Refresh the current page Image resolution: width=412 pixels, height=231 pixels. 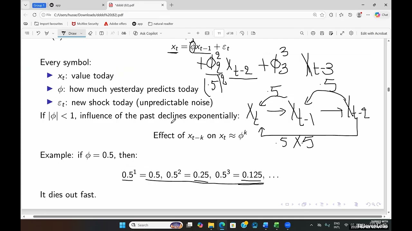coord(34,15)
